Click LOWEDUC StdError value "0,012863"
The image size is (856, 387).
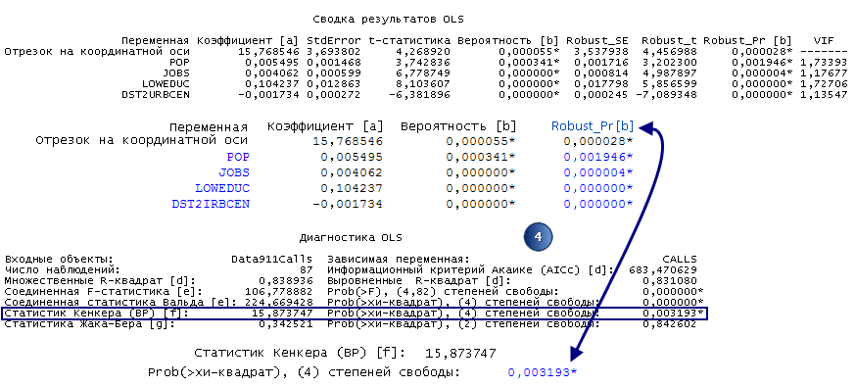tap(334, 83)
